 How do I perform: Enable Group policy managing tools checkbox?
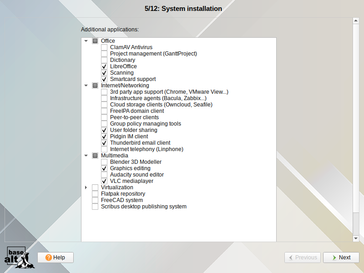[104, 124]
